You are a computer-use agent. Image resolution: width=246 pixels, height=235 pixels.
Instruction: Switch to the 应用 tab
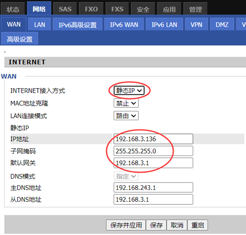pos(169,9)
